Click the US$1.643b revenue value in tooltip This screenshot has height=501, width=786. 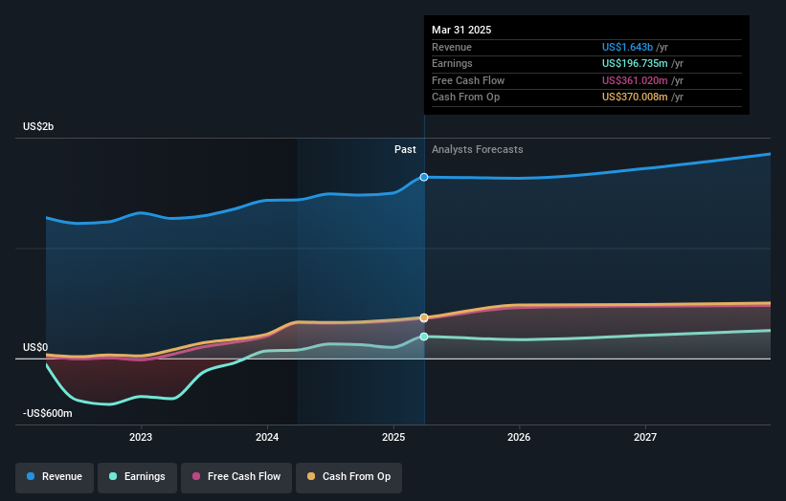click(x=627, y=47)
